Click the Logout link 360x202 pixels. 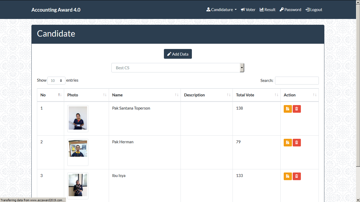[314, 10]
